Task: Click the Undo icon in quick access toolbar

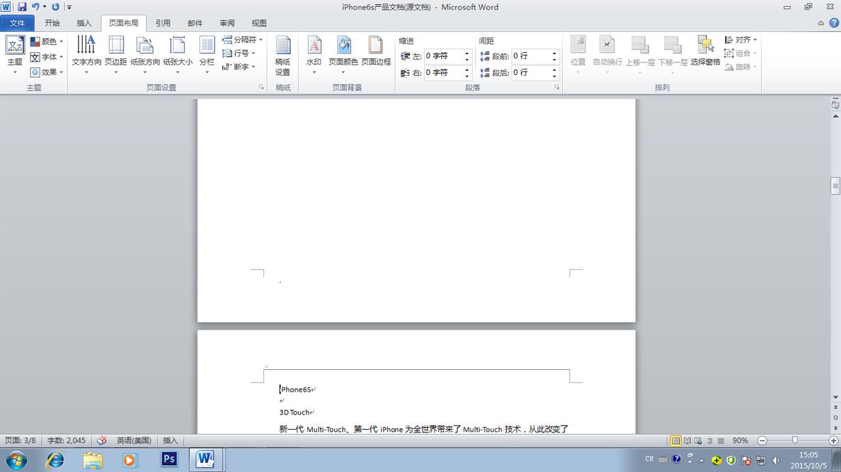Action: pos(35,7)
